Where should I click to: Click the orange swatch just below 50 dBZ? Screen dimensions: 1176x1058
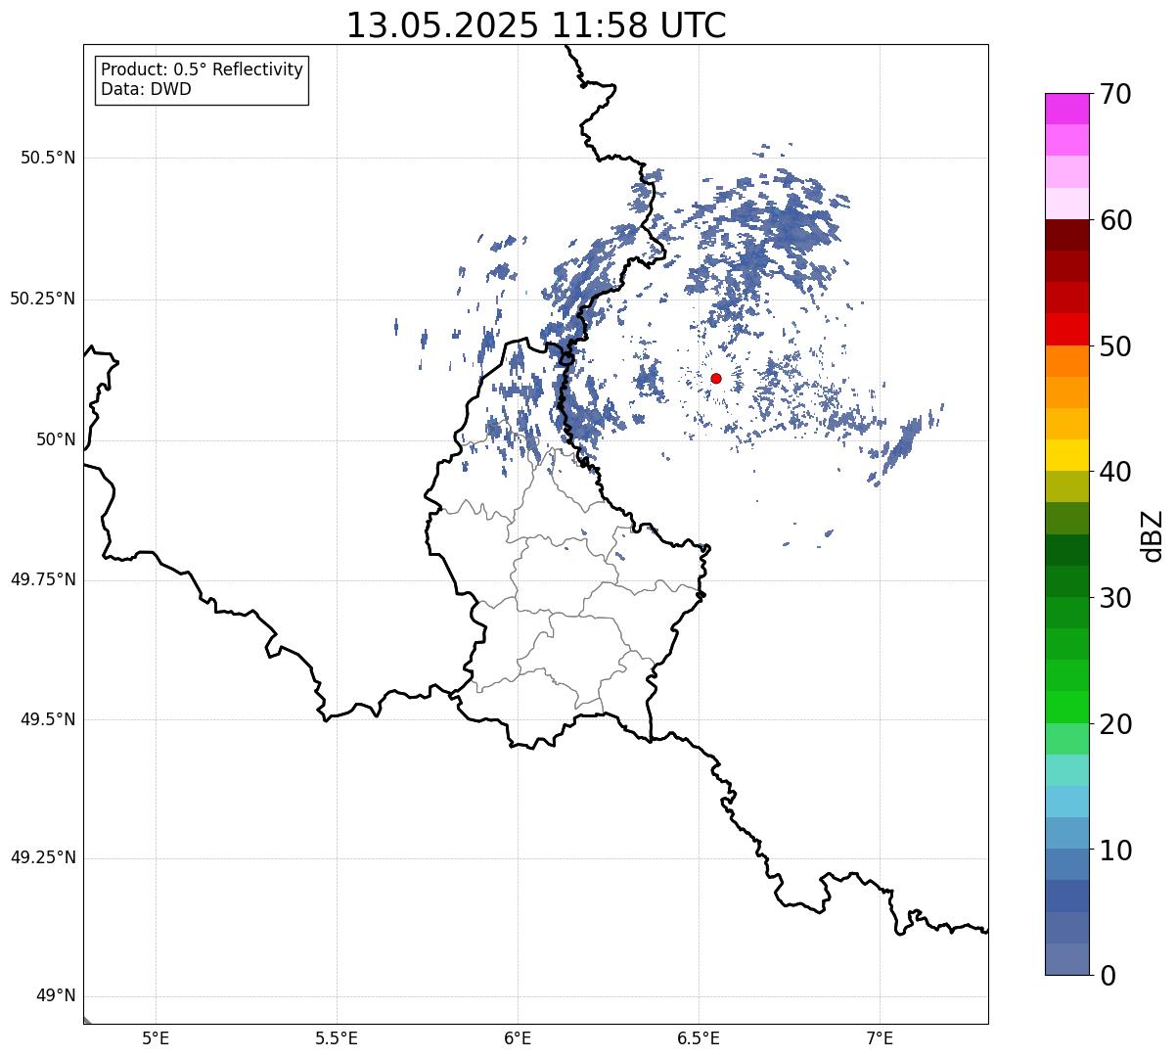click(x=1066, y=361)
